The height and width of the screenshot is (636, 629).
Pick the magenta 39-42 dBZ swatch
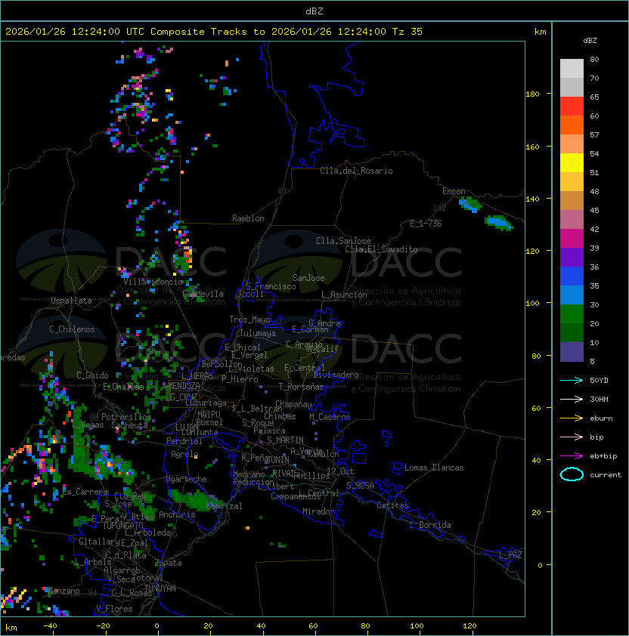click(x=572, y=238)
